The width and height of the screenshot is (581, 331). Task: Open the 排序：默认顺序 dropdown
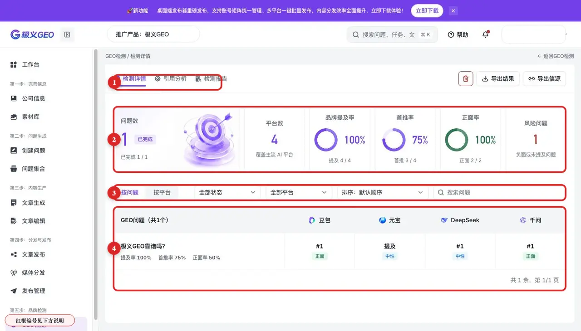pos(382,192)
